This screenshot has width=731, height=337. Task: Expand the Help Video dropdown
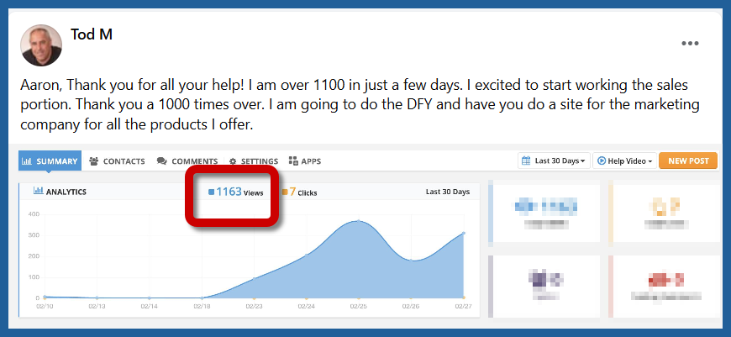click(624, 161)
